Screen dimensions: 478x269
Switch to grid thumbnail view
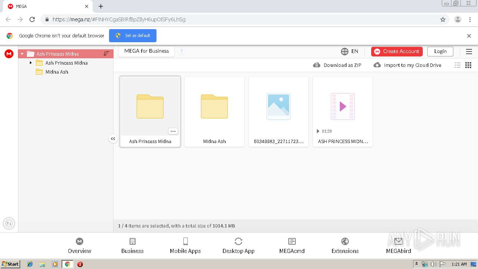468,65
